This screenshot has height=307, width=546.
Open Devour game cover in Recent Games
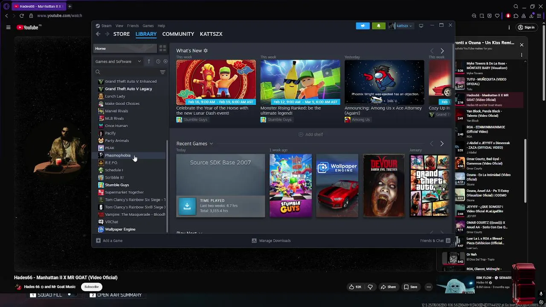pos(384,185)
